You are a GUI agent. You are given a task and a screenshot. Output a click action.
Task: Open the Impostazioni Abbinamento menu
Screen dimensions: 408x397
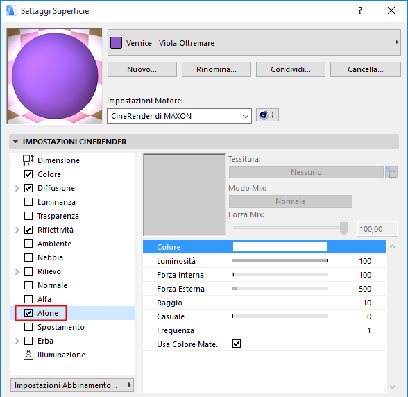pyautogui.click(x=72, y=385)
